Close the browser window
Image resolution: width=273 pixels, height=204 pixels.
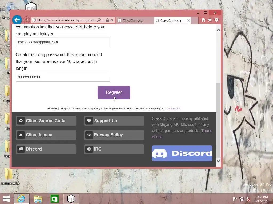215,13
